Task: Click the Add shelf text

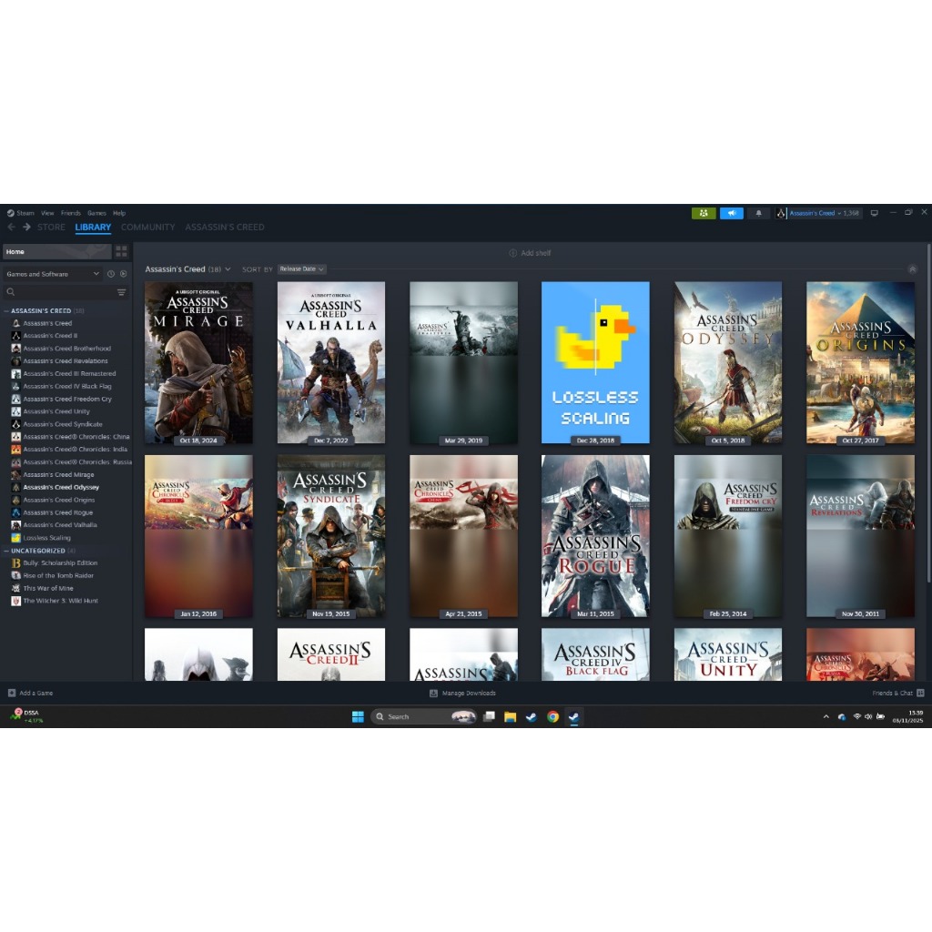Action: click(x=535, y=253)
